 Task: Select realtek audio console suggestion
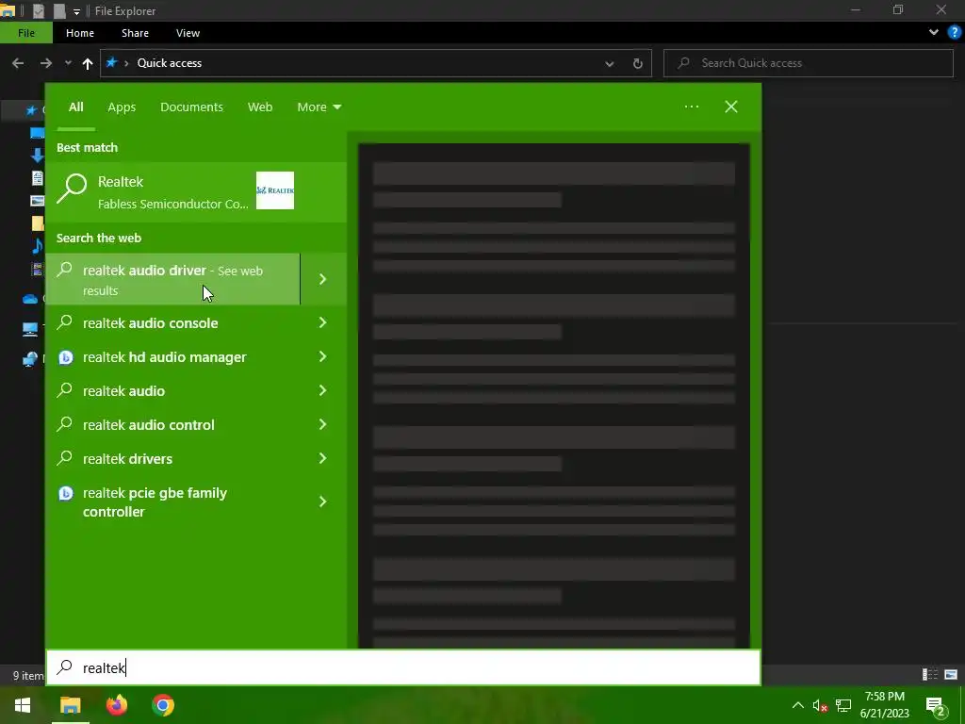click(x=150, y=323)
